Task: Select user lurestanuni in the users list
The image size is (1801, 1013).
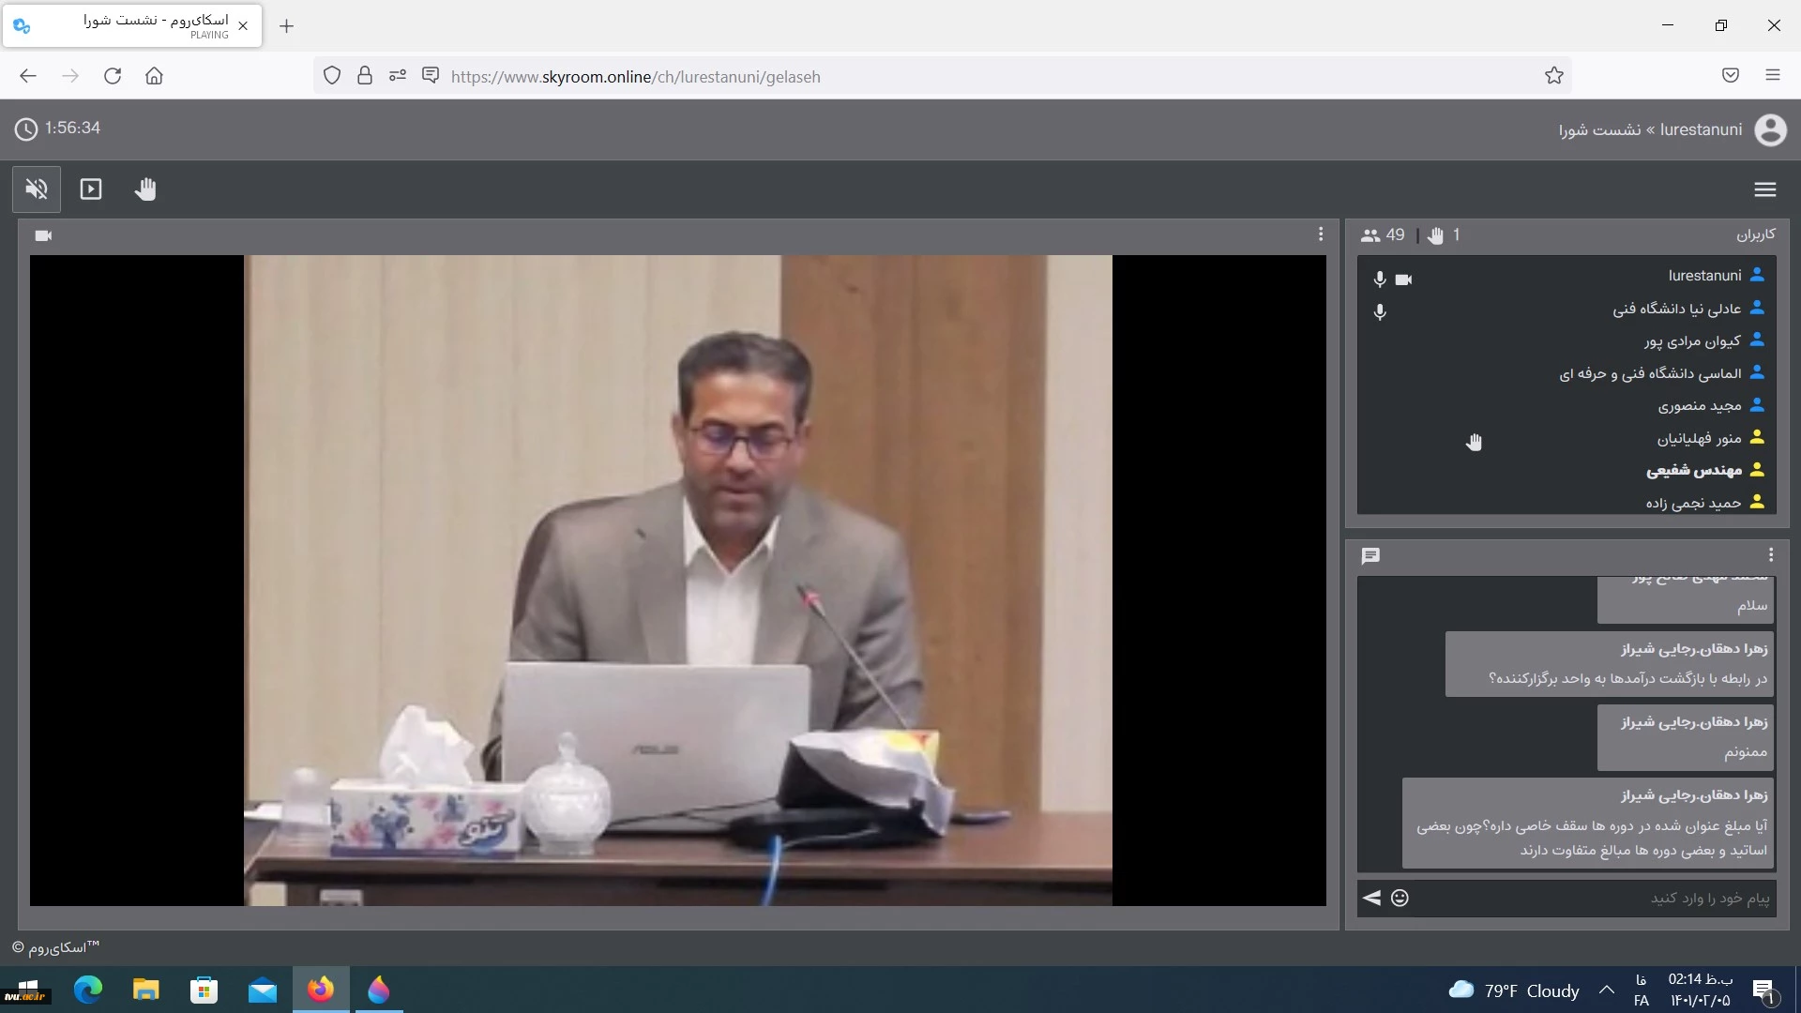Action: point(1566,276)
